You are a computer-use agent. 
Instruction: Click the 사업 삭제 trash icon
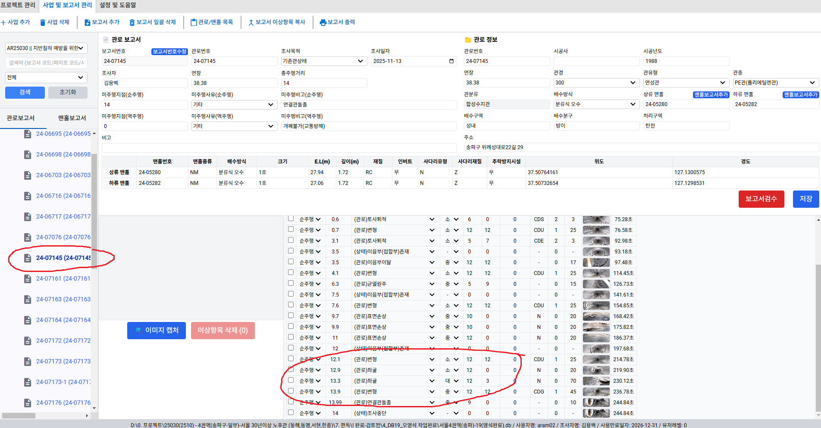(43, 22)
